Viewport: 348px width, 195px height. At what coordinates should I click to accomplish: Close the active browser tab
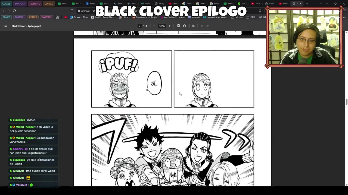tap(300, 4)
